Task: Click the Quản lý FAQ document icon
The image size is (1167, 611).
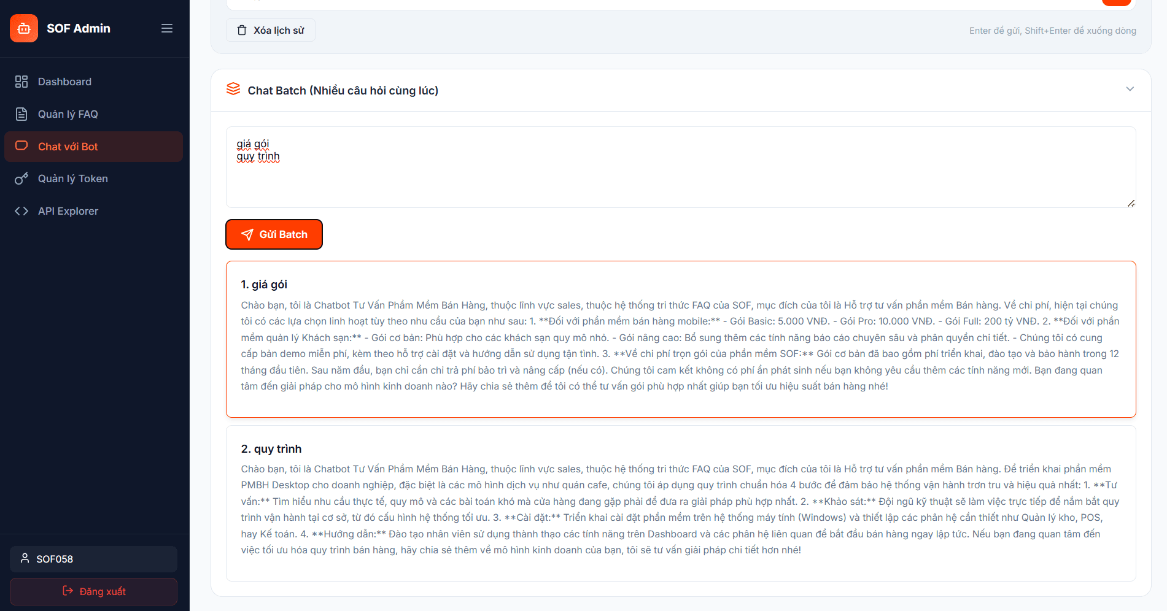Action: [x=21, y=113]
